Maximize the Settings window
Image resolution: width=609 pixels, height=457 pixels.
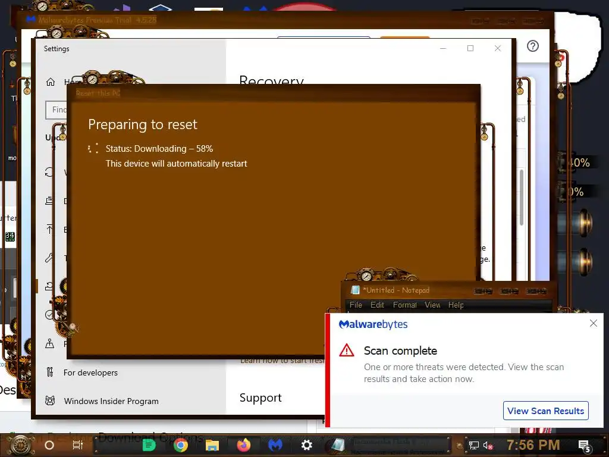tap(470, 48)
